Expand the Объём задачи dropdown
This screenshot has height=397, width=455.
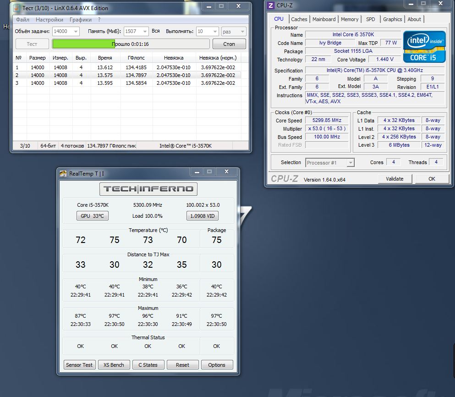click(x=76, y=31)
